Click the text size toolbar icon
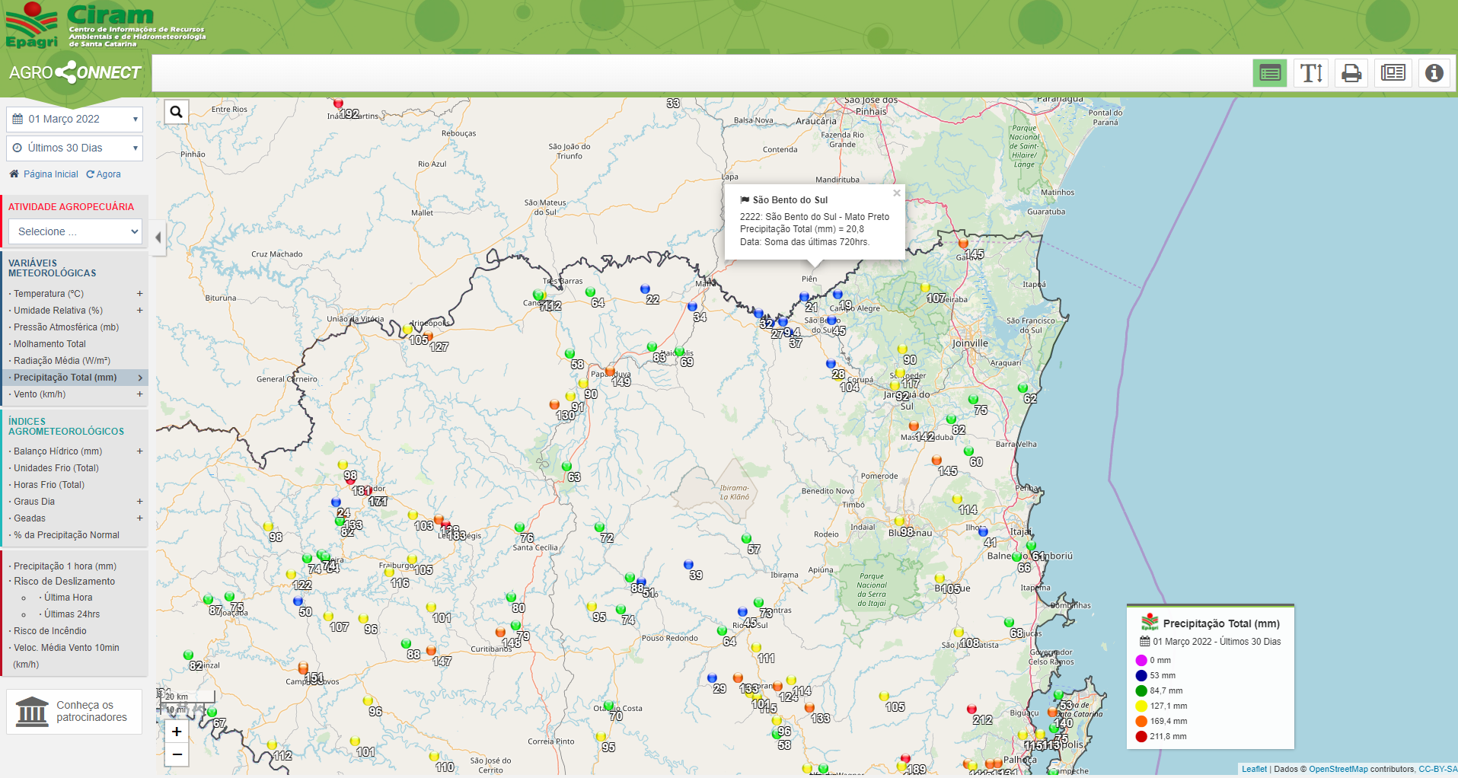1458x778 pixels. tap(1310, 73)
